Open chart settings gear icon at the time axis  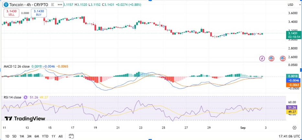[x=294, y=128]
